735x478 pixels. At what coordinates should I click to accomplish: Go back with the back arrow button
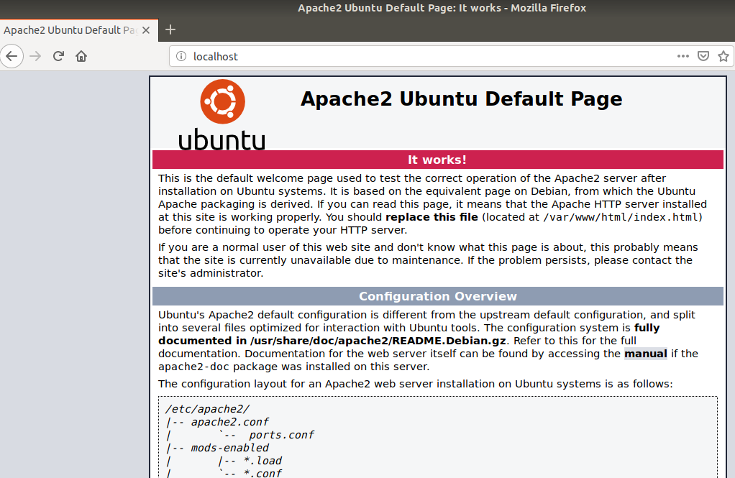tap(12, 56)
